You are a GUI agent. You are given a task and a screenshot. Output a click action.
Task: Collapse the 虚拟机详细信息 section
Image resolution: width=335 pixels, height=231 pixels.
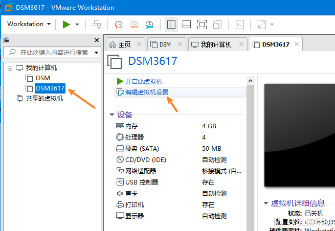tap(266, 203)
